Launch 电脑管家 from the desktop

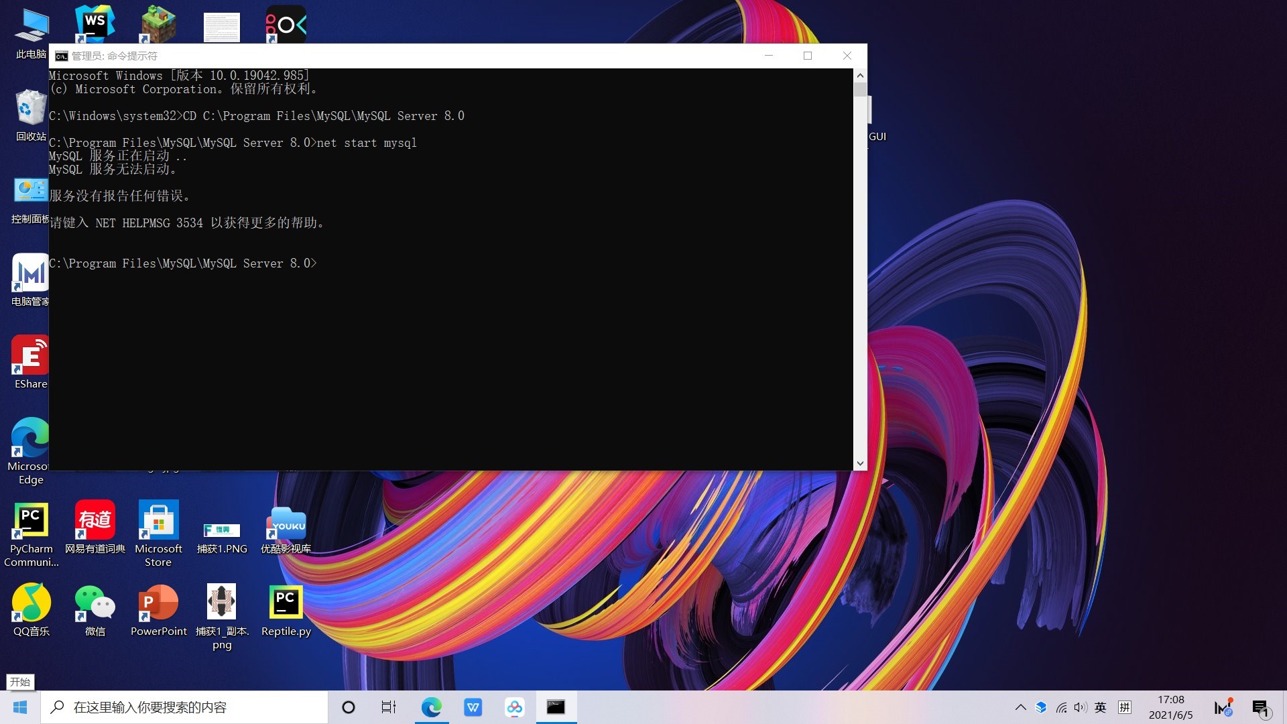coord(31,280)
